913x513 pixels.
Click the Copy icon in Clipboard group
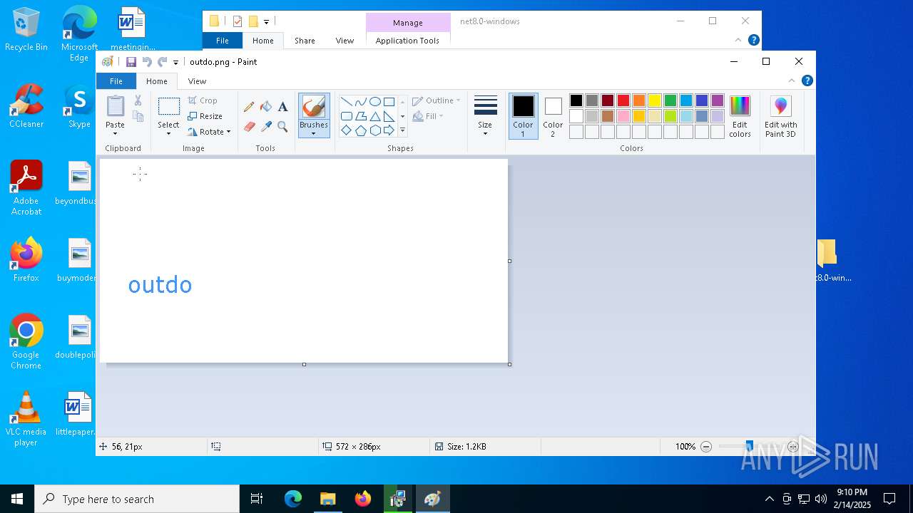[x=138, y=116]
